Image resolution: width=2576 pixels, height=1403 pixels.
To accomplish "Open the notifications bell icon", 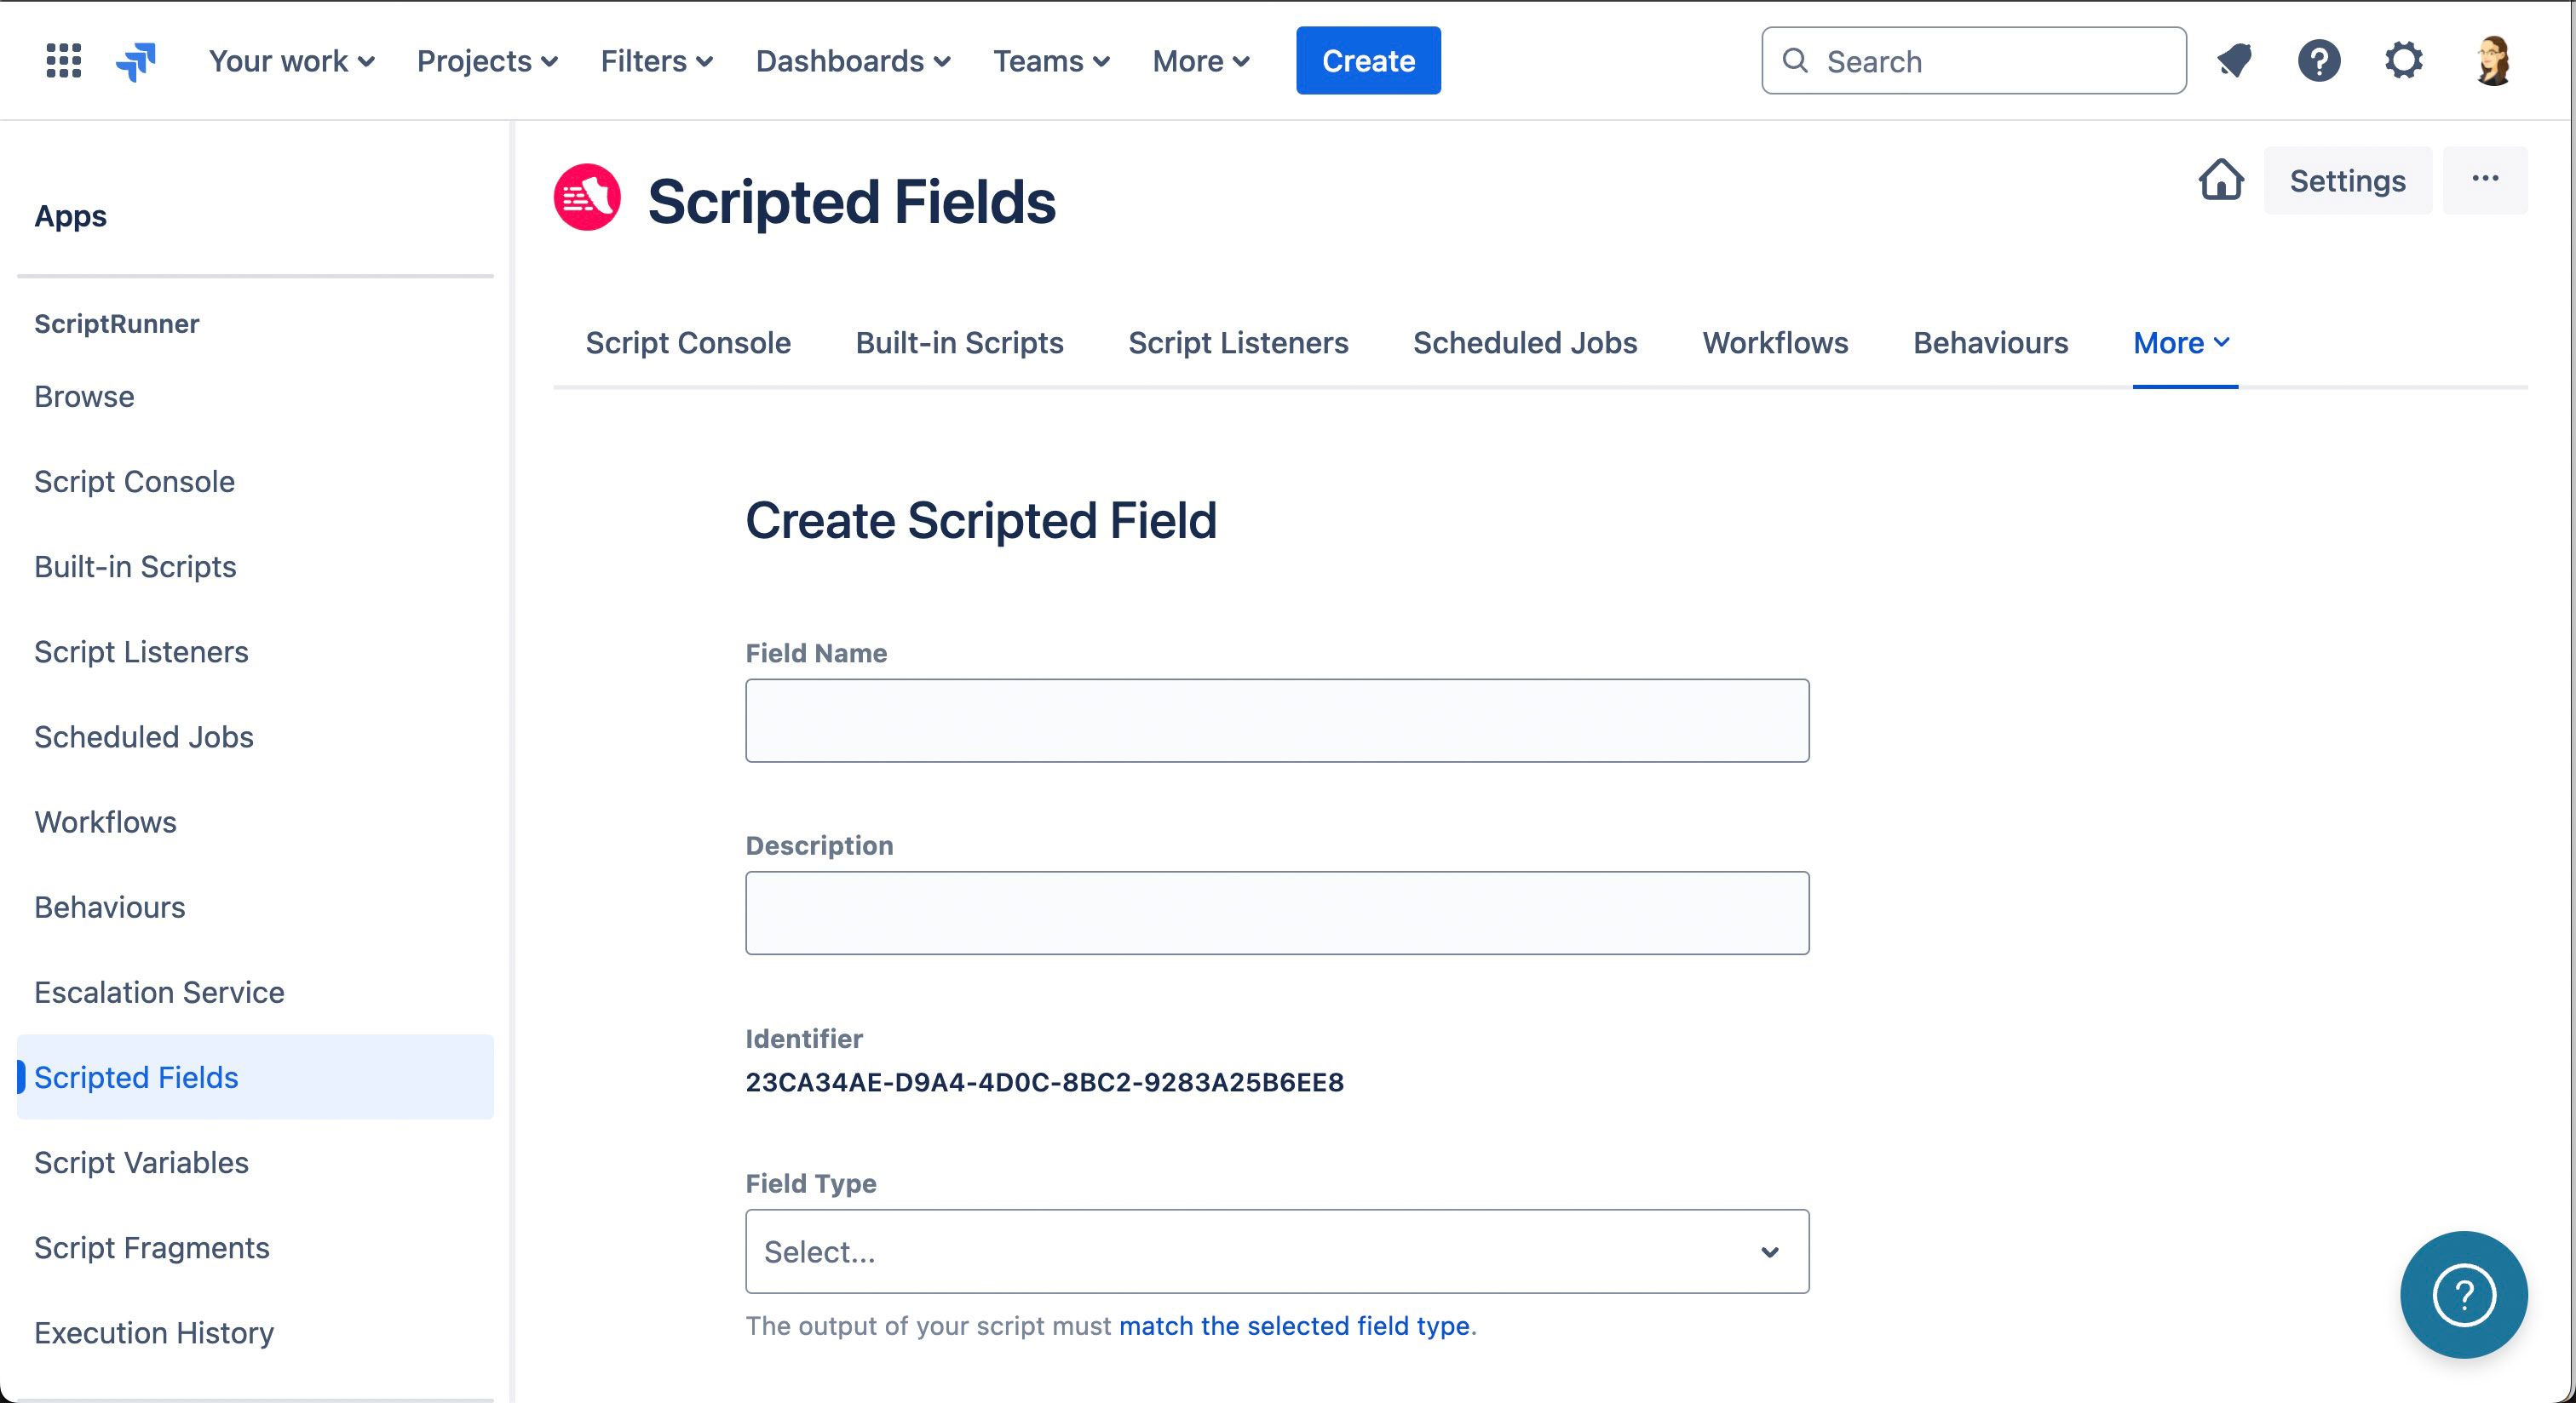I will click(x=2234, y=61).
